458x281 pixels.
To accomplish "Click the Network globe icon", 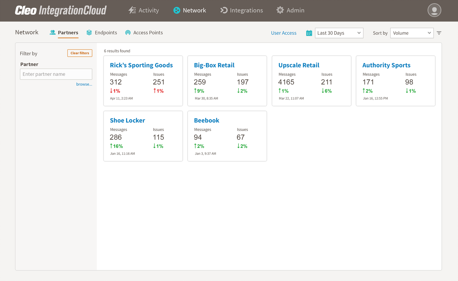I will pyautogui.click(x=177, y=10).
